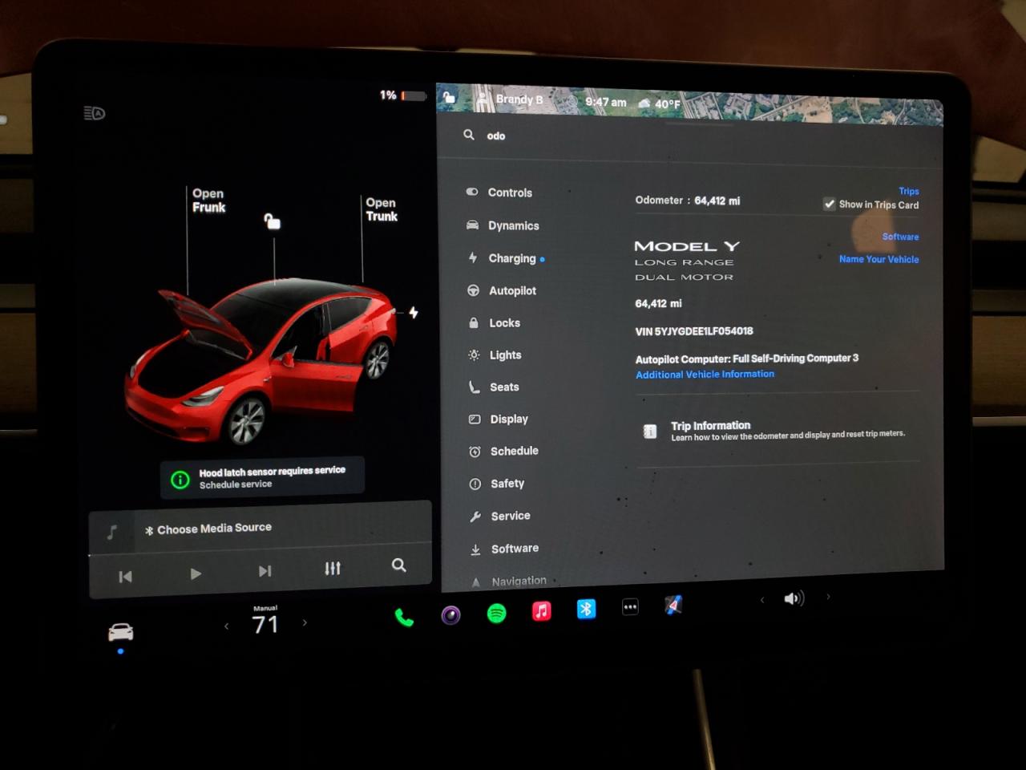Screen dimensions: 1026x770
Task: Open Additional Vehicle Information
Action: [x=705, y=374]
